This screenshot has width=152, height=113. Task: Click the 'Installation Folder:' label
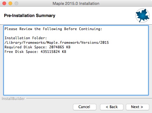click(x=26, y=38)
